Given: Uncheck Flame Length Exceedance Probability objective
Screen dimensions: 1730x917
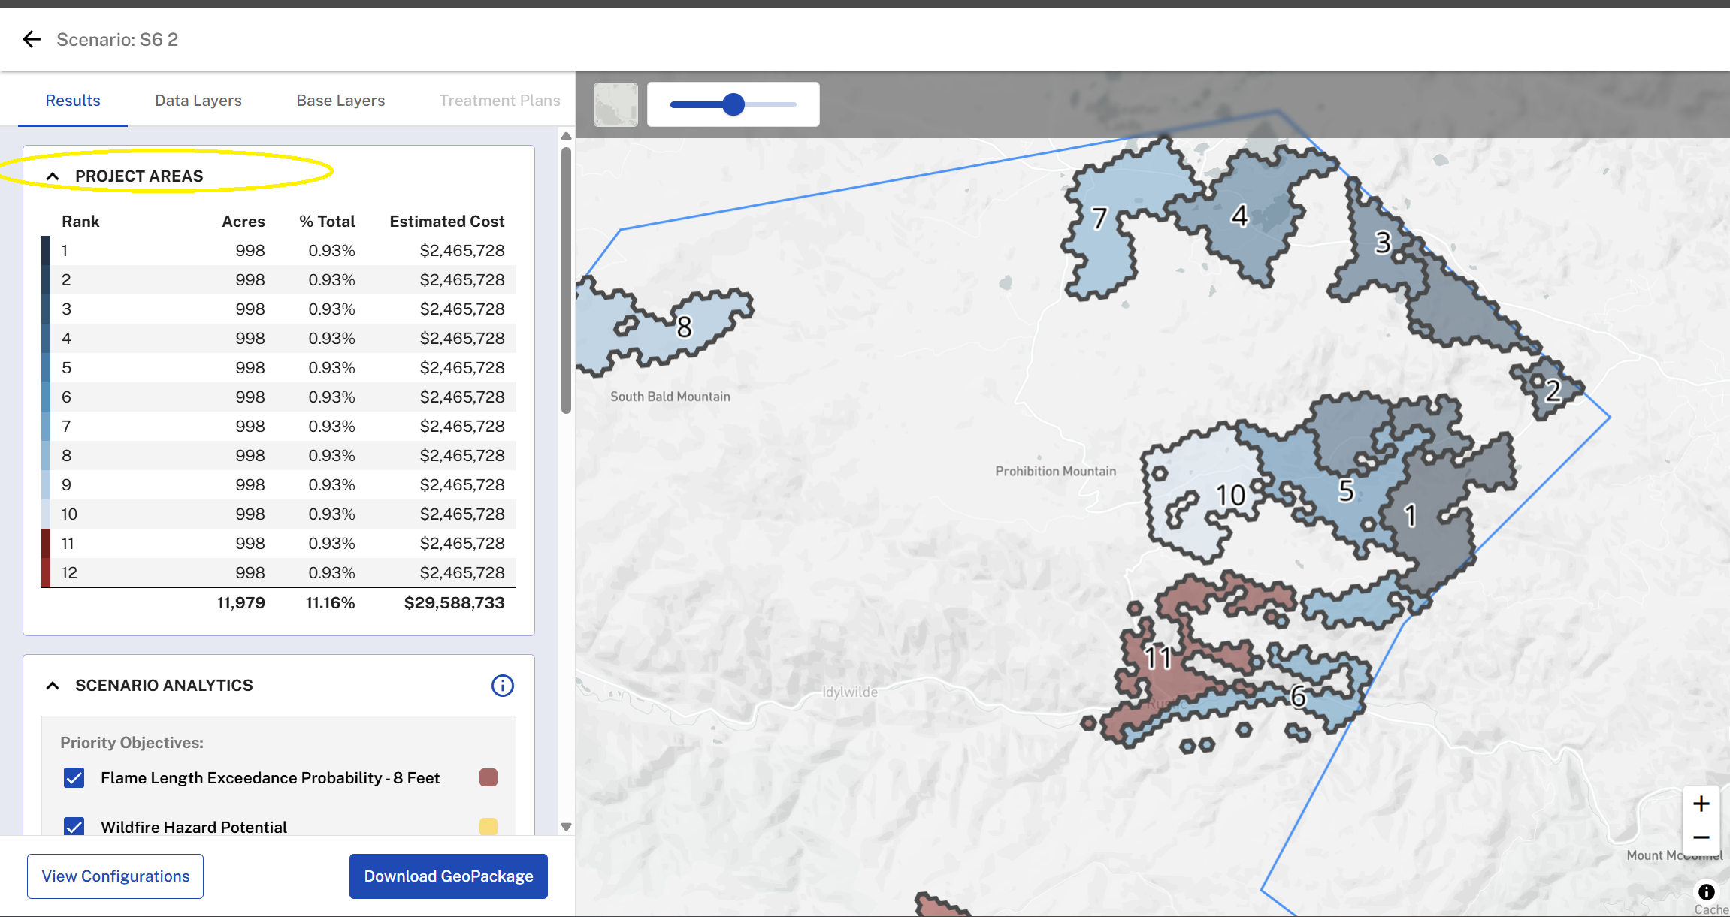Looking at the screenshot, I should pos(74,777).
